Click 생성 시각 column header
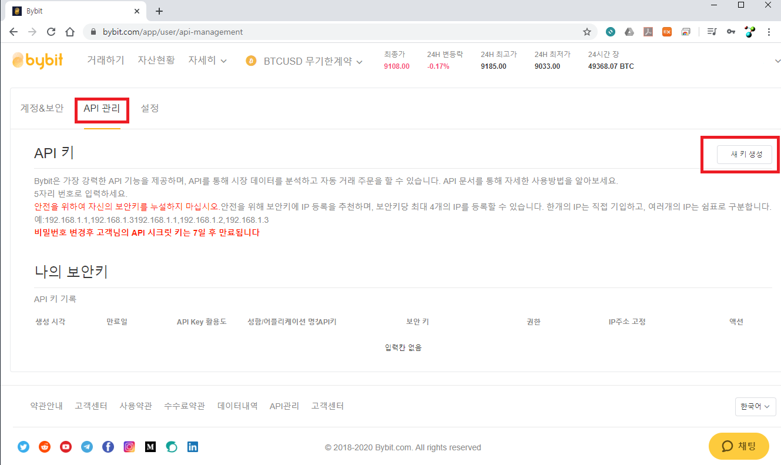The height and width of the screenshot is (465, 781). click(51, 322)
